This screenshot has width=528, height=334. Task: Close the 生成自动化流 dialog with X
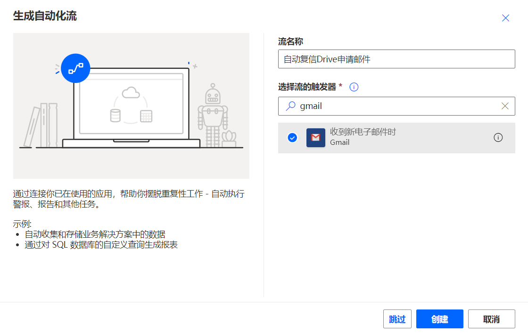point(505,18)
